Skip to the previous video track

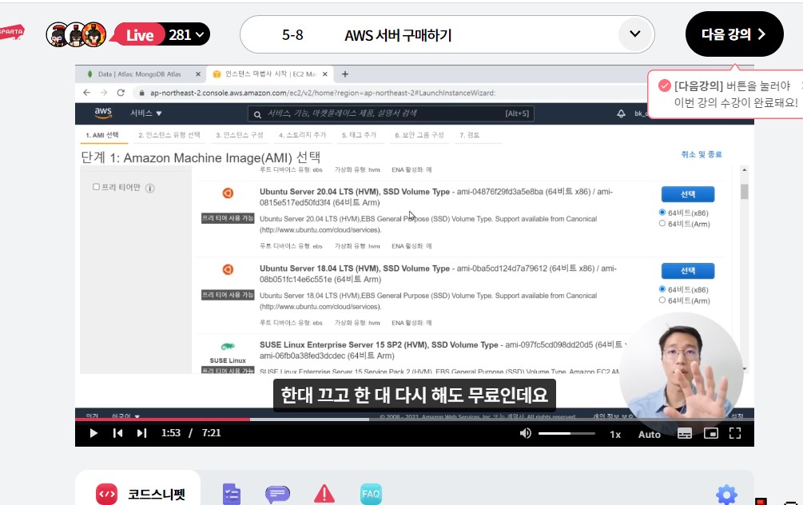[117, 433]
